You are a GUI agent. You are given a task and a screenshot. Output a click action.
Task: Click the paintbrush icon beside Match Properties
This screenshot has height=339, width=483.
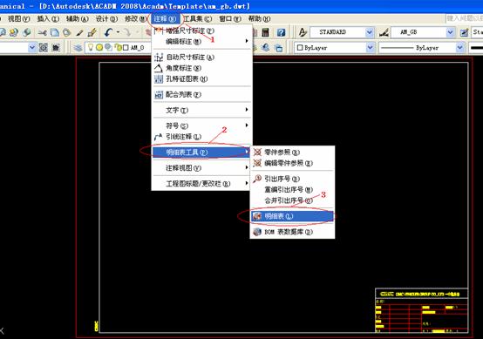[92, 32]
